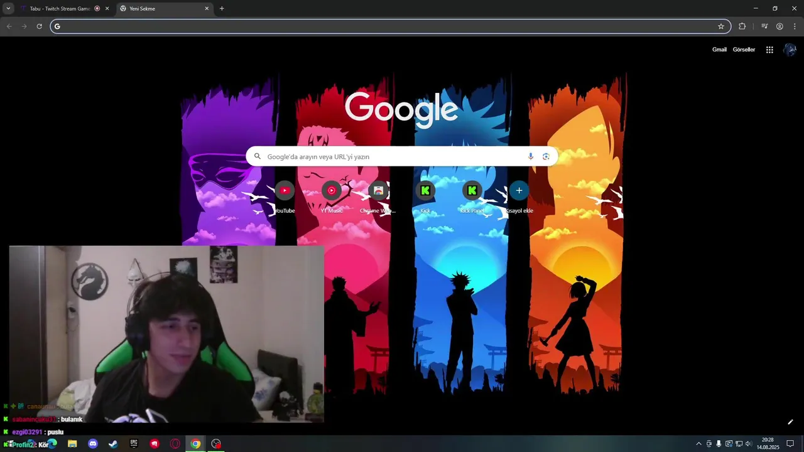
Task: Open the volume icon in system tray
Action: 749,444
